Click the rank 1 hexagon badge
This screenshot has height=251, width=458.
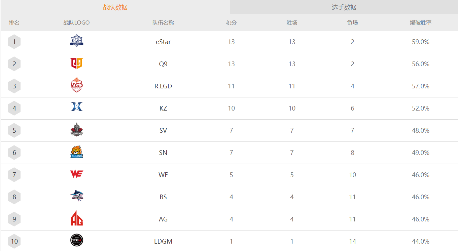[x=14, y=42]
